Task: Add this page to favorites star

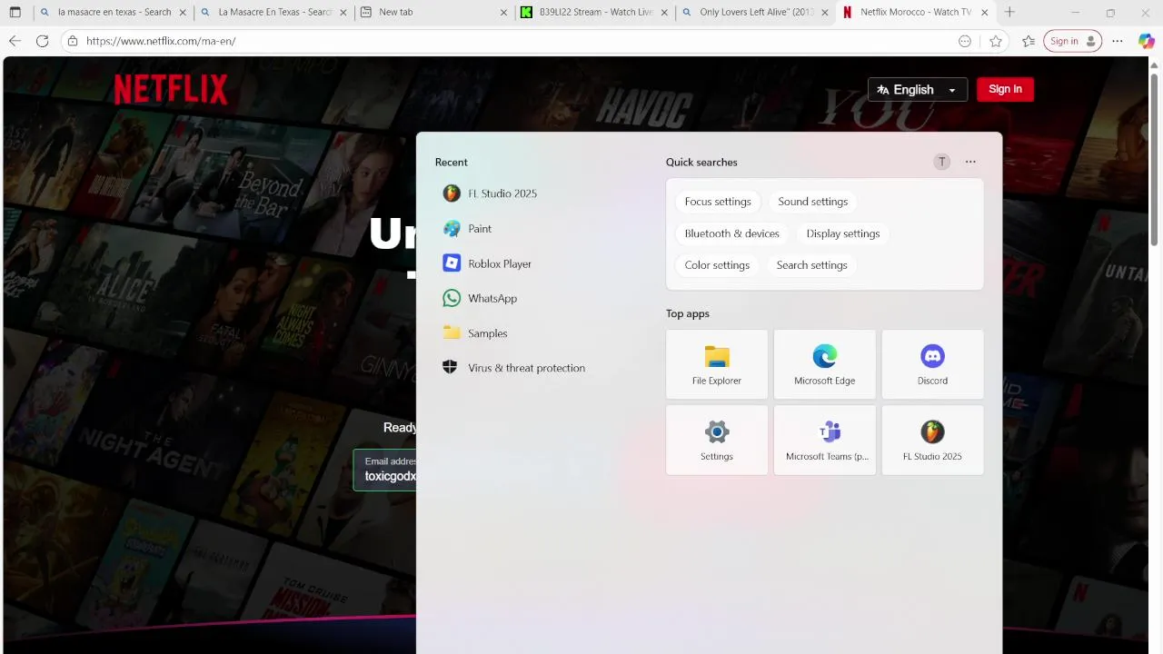Action: [x=996, y=41]
